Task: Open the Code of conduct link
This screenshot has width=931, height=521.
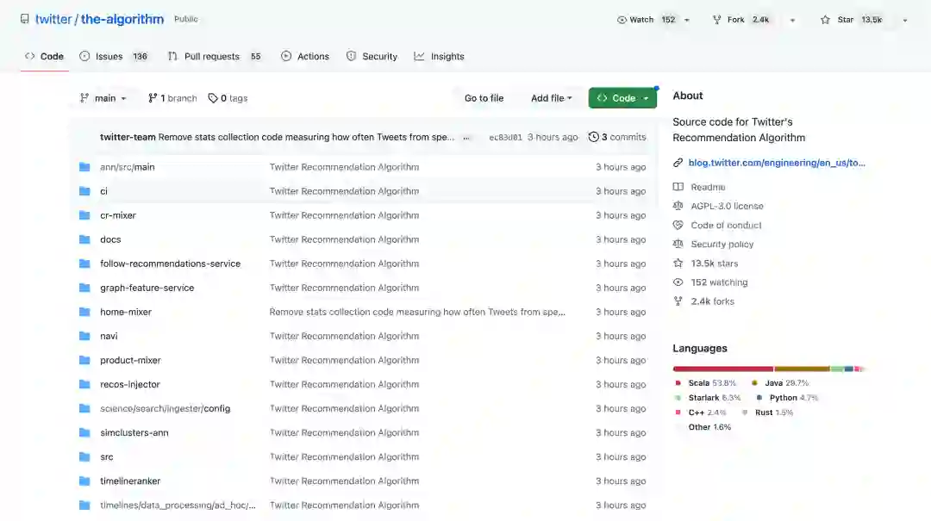Action: coord(726,225)
